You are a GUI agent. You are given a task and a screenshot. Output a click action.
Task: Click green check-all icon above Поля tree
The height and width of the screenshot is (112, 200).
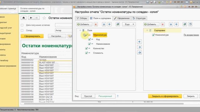pyautogui.click(x=118, y=24)
